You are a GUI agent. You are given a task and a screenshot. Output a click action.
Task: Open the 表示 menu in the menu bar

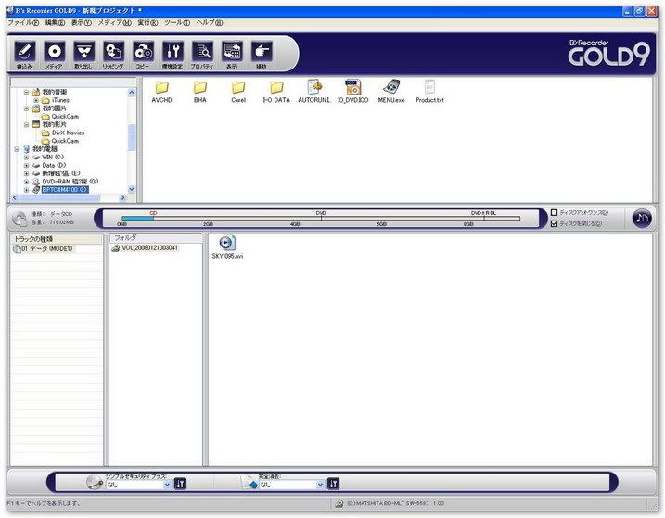click(82, 22)
